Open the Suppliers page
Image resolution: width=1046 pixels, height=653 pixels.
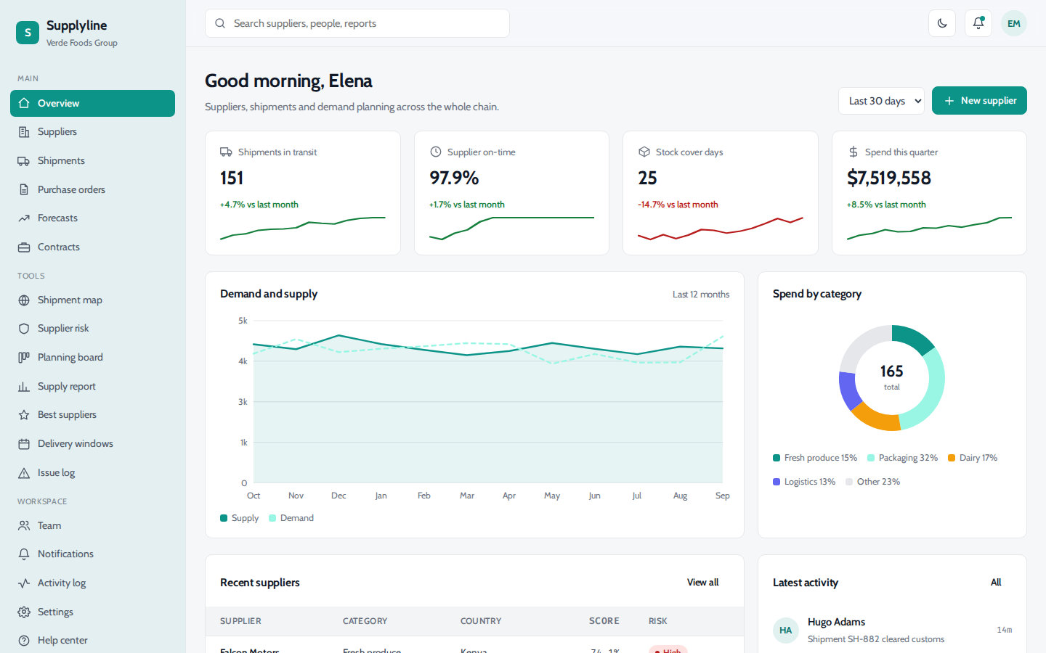click(92, 132)
